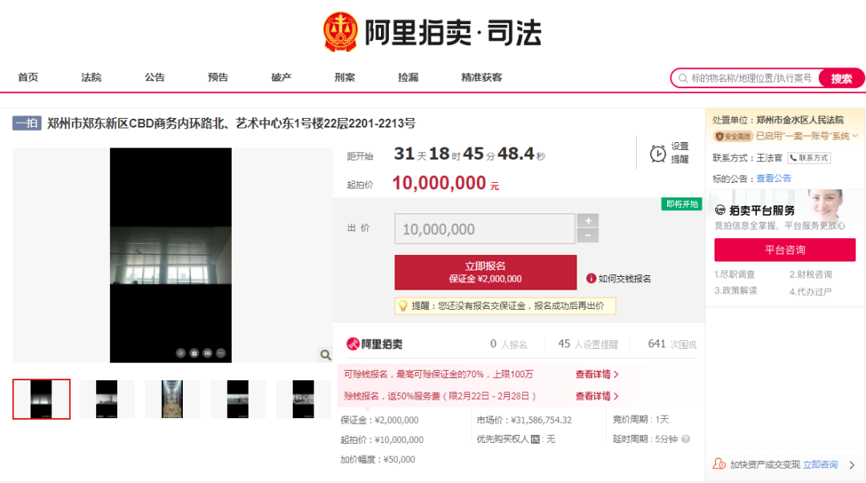Screen dimensions: 866x483
Task: Click the Ali Auction judicial emblem logo
Action: 340,32
